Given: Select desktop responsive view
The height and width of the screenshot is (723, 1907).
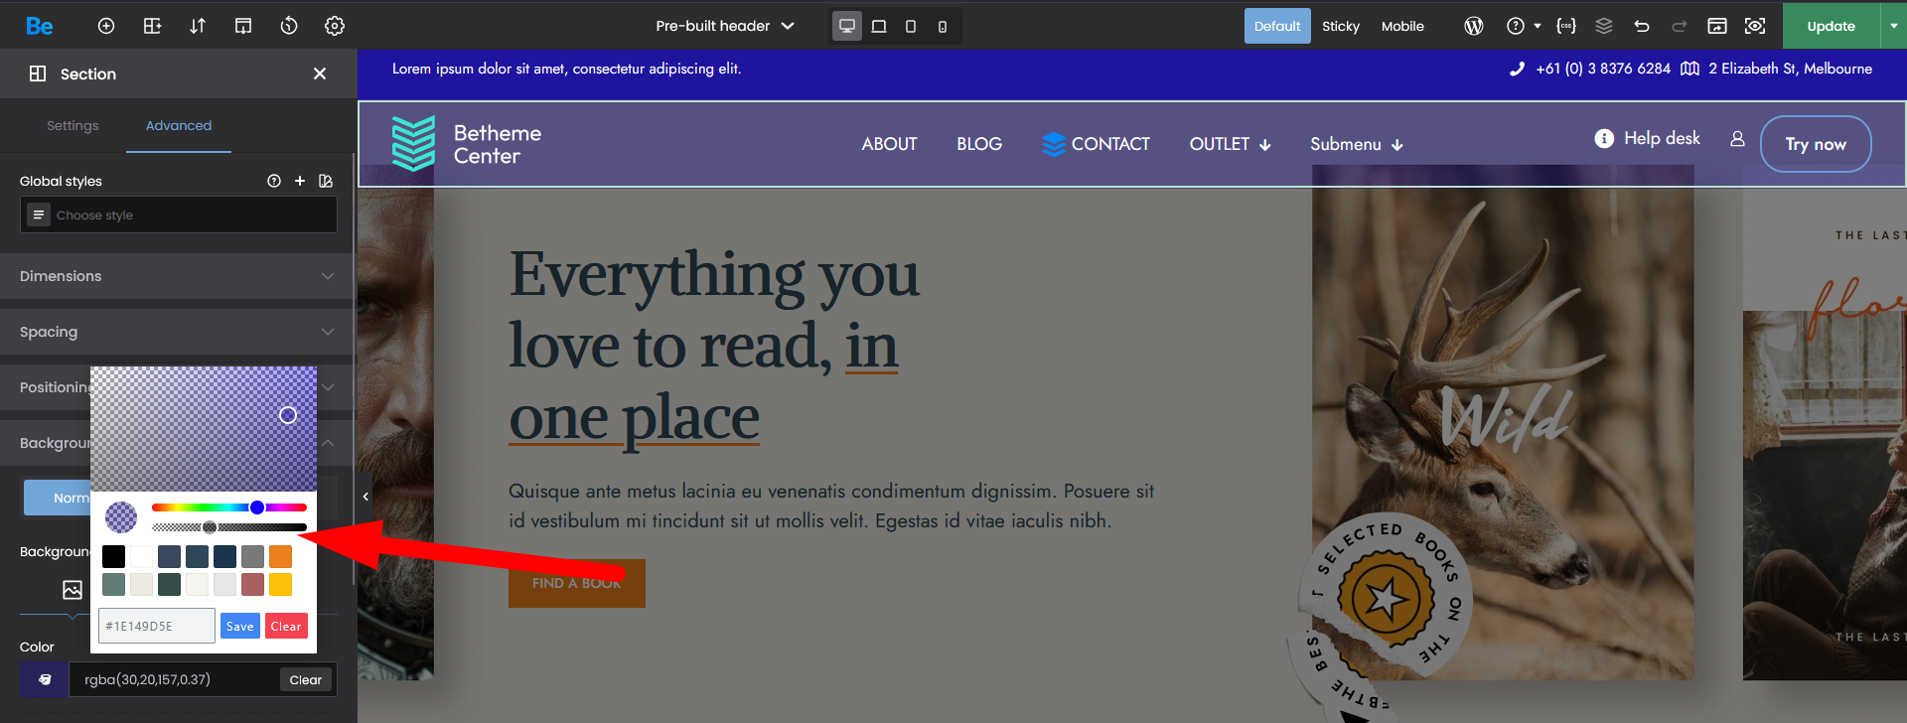Looking at the screenshot, I should coord(847,26).
